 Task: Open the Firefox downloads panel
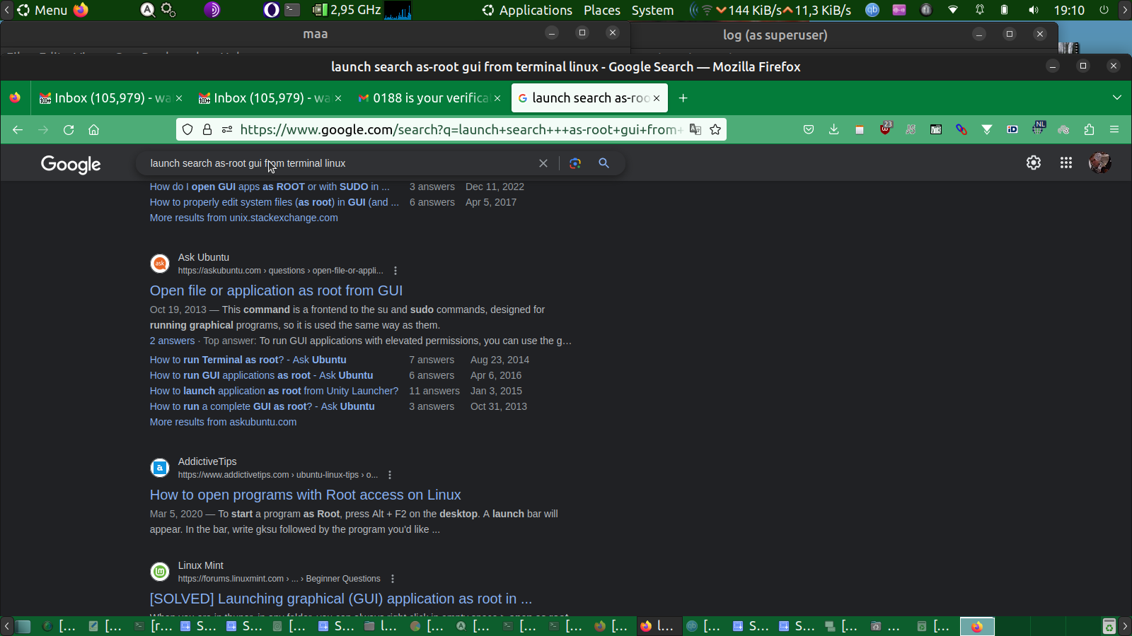click(x=834, y=130)
